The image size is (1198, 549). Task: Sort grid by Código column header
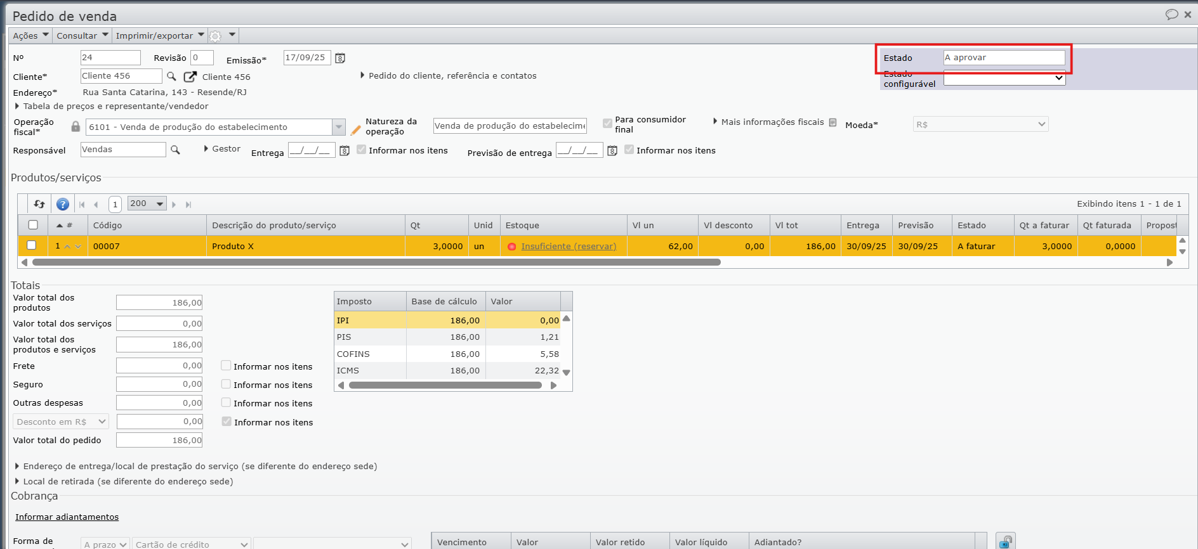147,225
